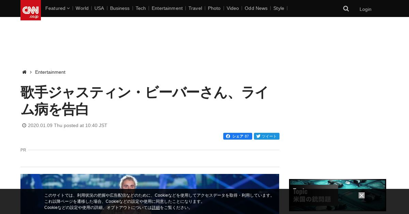Open the USA section
Viewport: 409px width, 214px height.
99,8
